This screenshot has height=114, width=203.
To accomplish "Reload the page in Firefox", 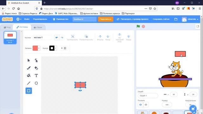I will tap(13, 9).
